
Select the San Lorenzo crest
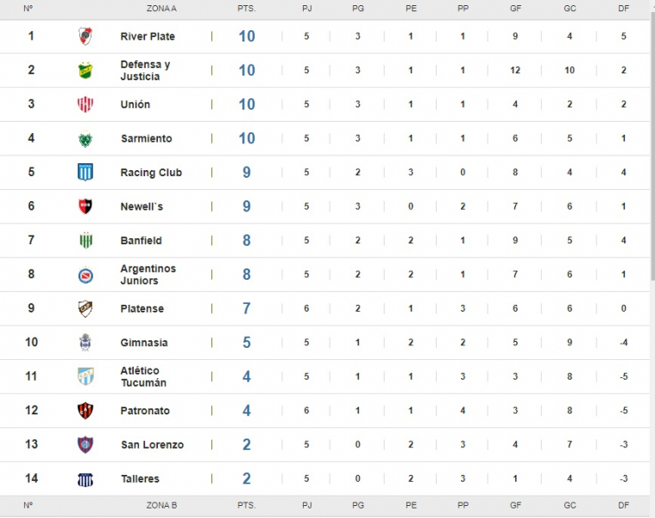tap(85, 445)
